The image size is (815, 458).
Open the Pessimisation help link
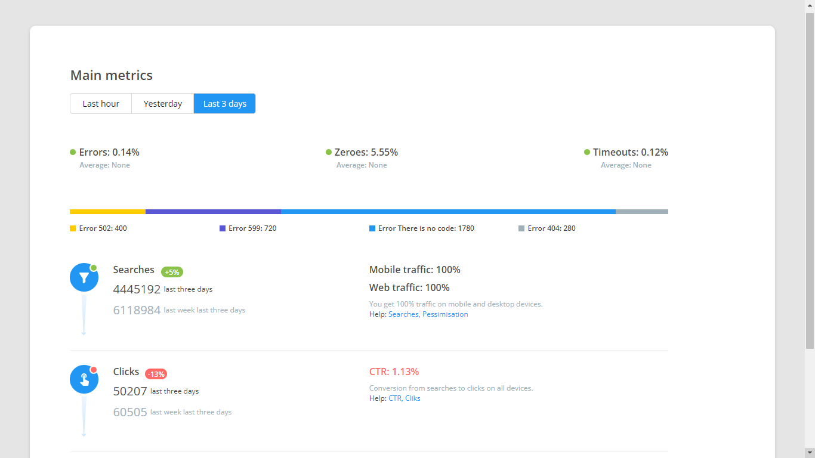tap(445, 314)
